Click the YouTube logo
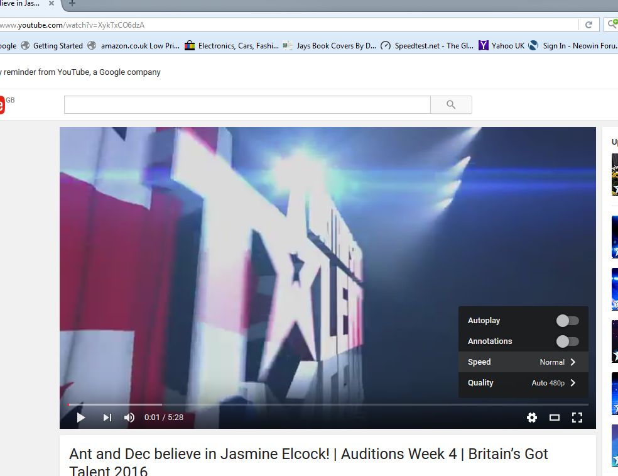 click(3, 105)
